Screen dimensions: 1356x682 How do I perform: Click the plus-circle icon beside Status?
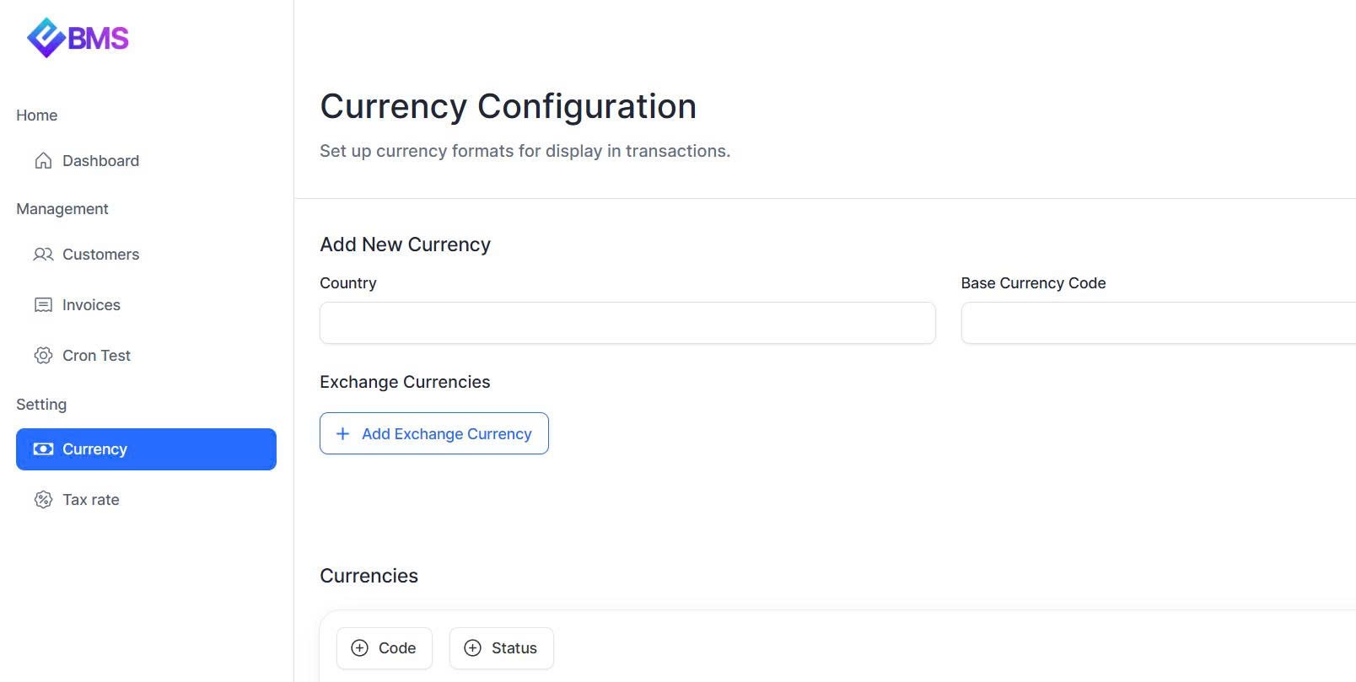pos(473,648)
